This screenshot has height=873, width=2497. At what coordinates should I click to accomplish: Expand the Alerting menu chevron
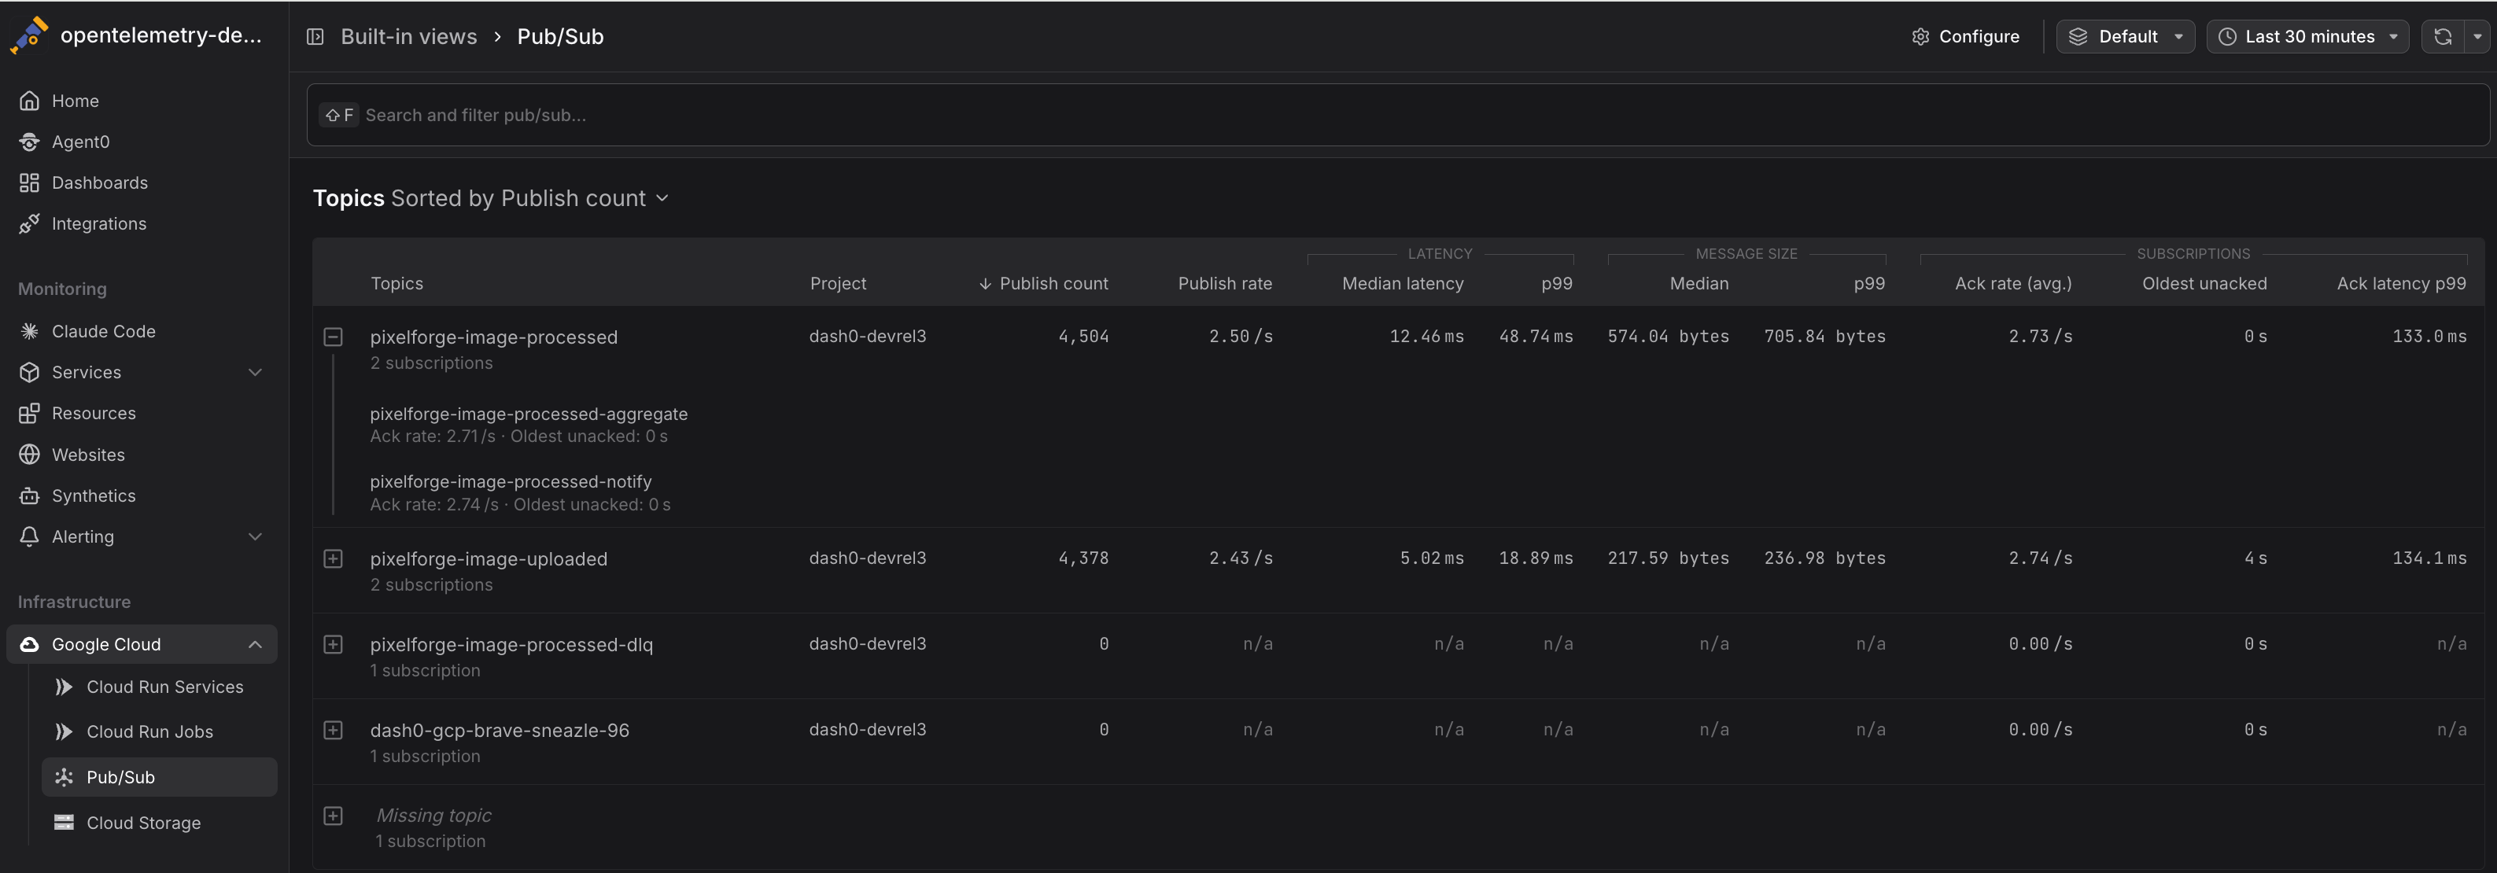[255, 537]
